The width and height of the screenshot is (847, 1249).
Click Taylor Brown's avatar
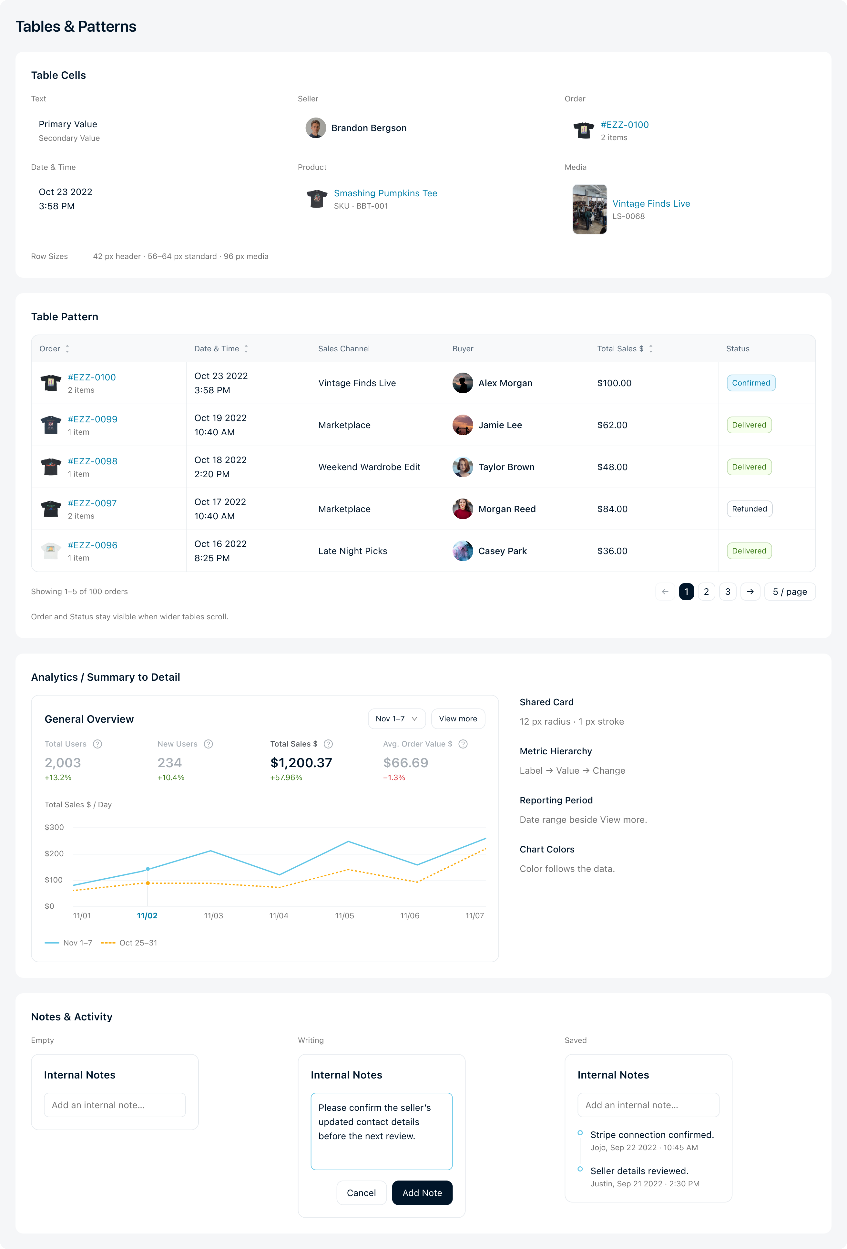tap(463, 467)
